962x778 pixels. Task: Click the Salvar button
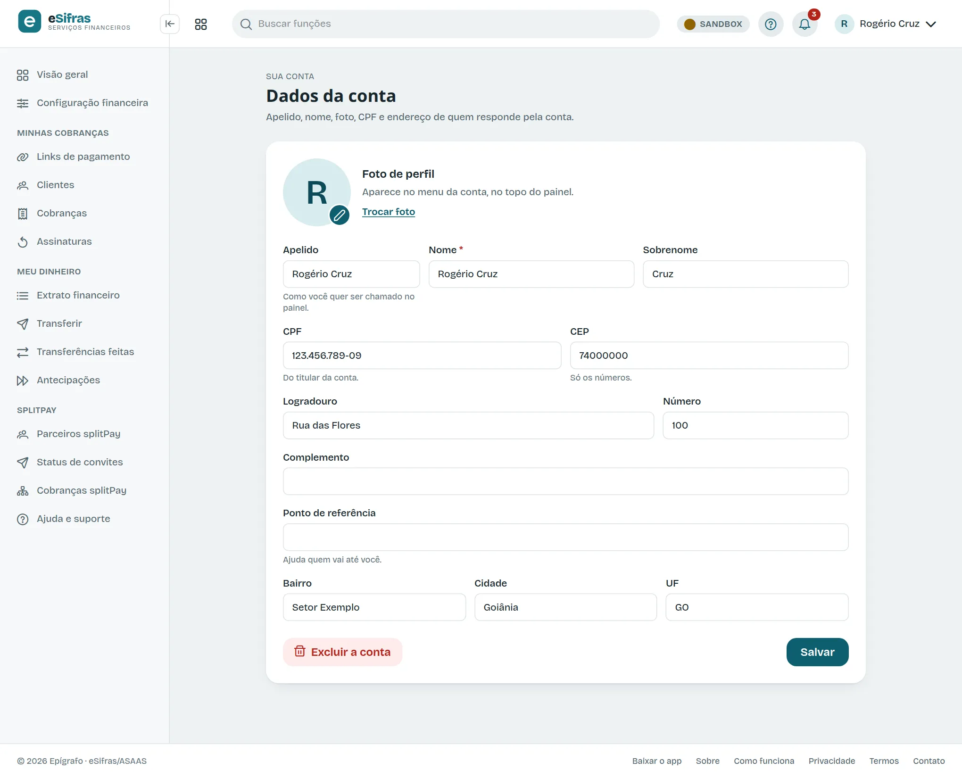pyautogui.click(x=817, y=652)
